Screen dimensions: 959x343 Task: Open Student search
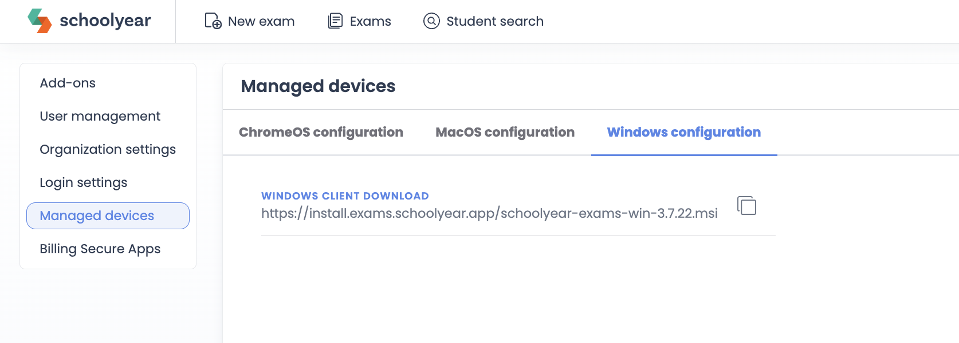[484, 21]
